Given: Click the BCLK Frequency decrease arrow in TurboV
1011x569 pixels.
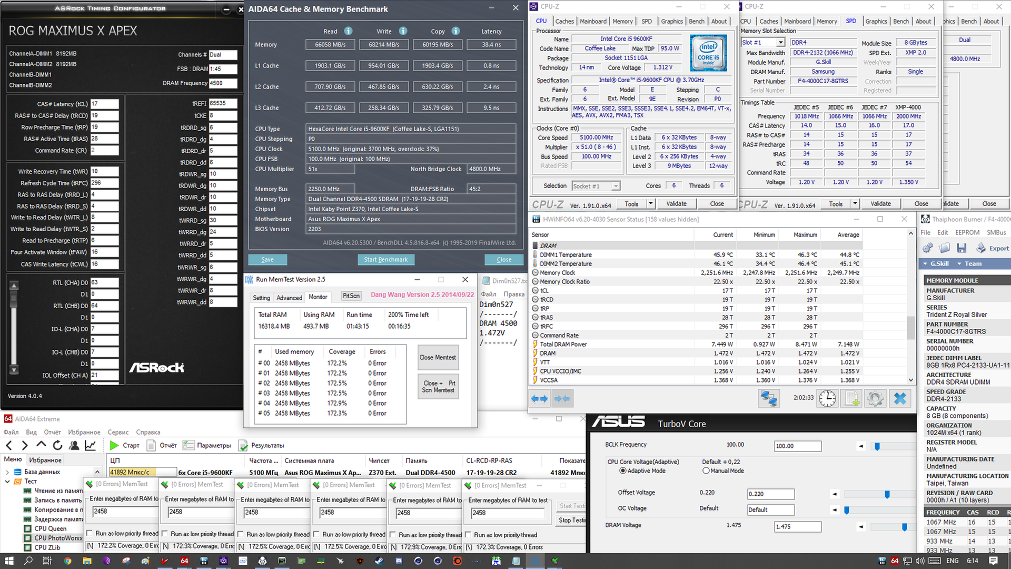Looking at the screenshot, I should click(x=861, y=446).
